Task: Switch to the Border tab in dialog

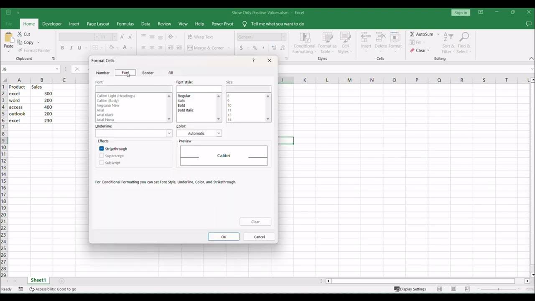Action: click(x=148, y=73)
